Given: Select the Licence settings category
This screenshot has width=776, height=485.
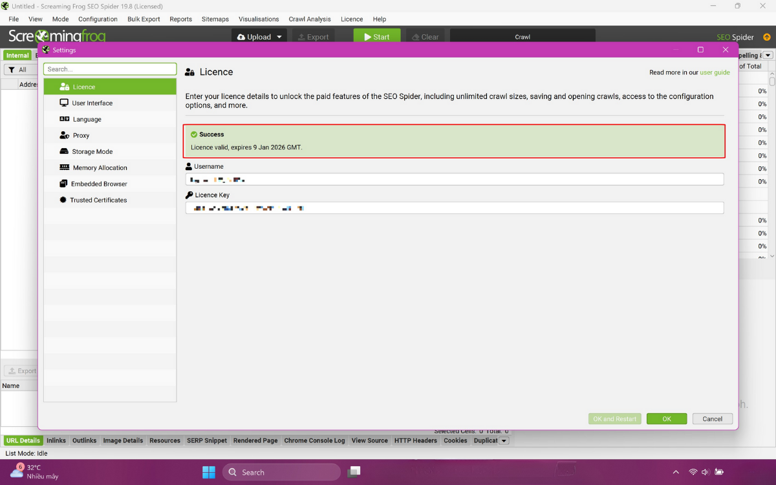Looking at the screenshot, I should tap(83, 87).
